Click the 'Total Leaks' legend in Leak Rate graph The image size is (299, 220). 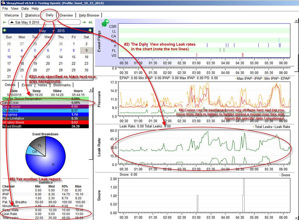pyautogui.click(x=263, y=127)
